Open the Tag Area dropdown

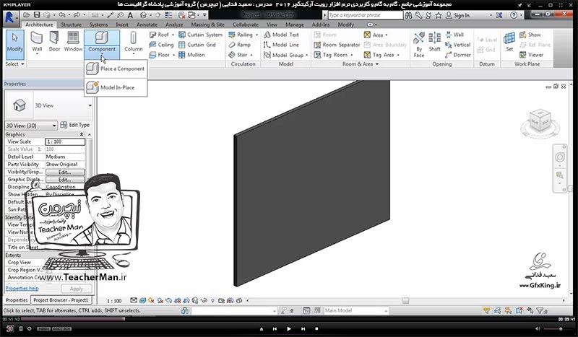[398, 56]
